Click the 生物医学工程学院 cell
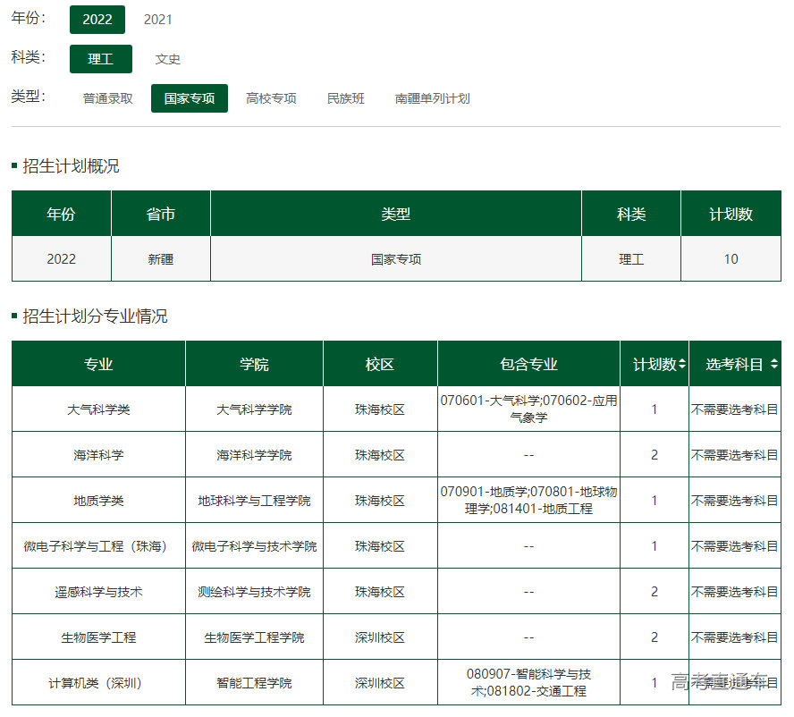 click(x=253, y=637)
